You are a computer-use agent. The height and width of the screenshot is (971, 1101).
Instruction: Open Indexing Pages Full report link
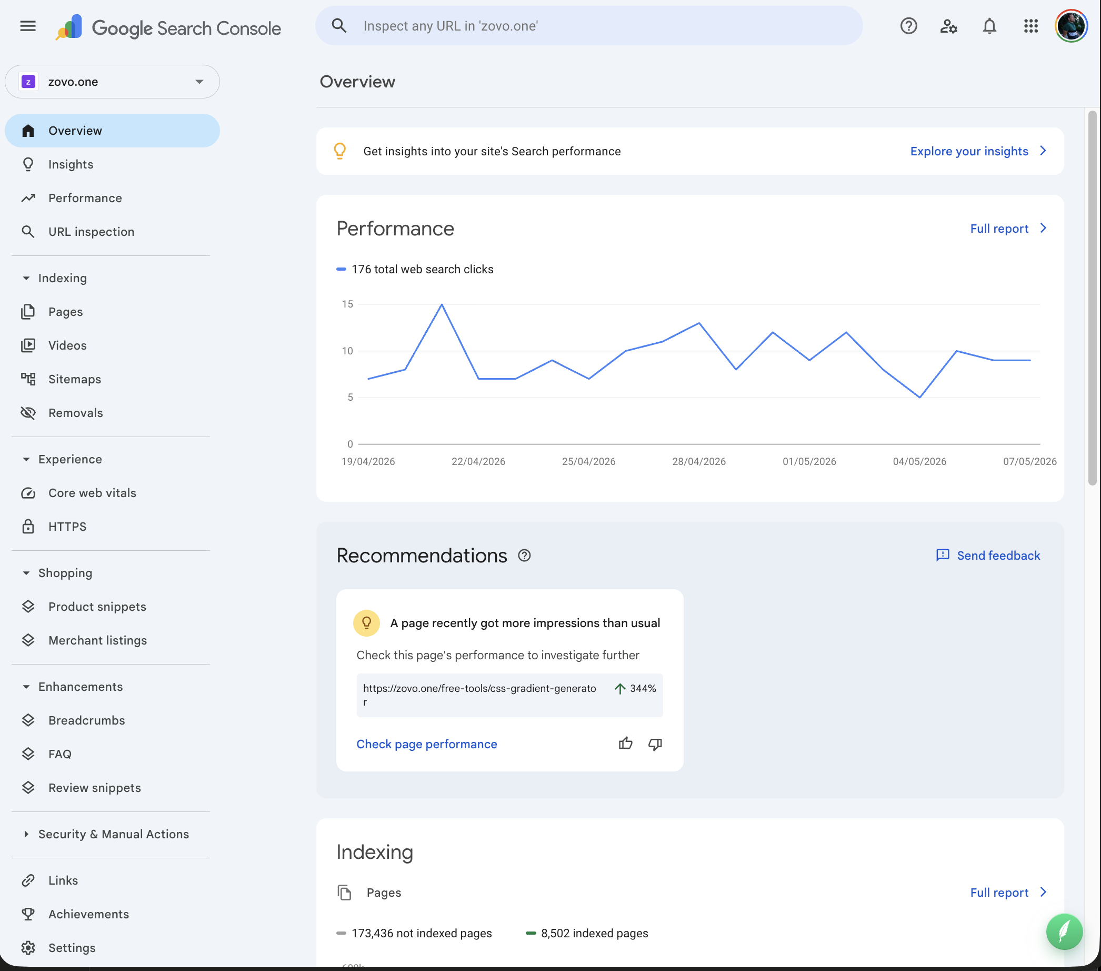coord(999,893)
